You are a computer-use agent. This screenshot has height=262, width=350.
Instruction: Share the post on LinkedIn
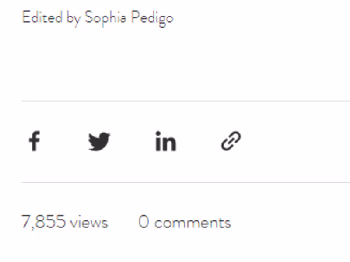(x=166, y=141)
